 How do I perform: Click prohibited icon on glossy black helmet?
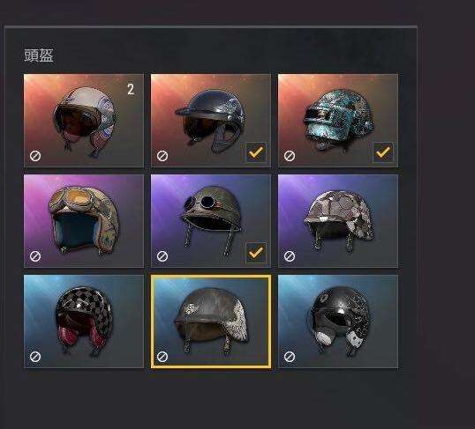pyautogui.click(x=290, y=357)
